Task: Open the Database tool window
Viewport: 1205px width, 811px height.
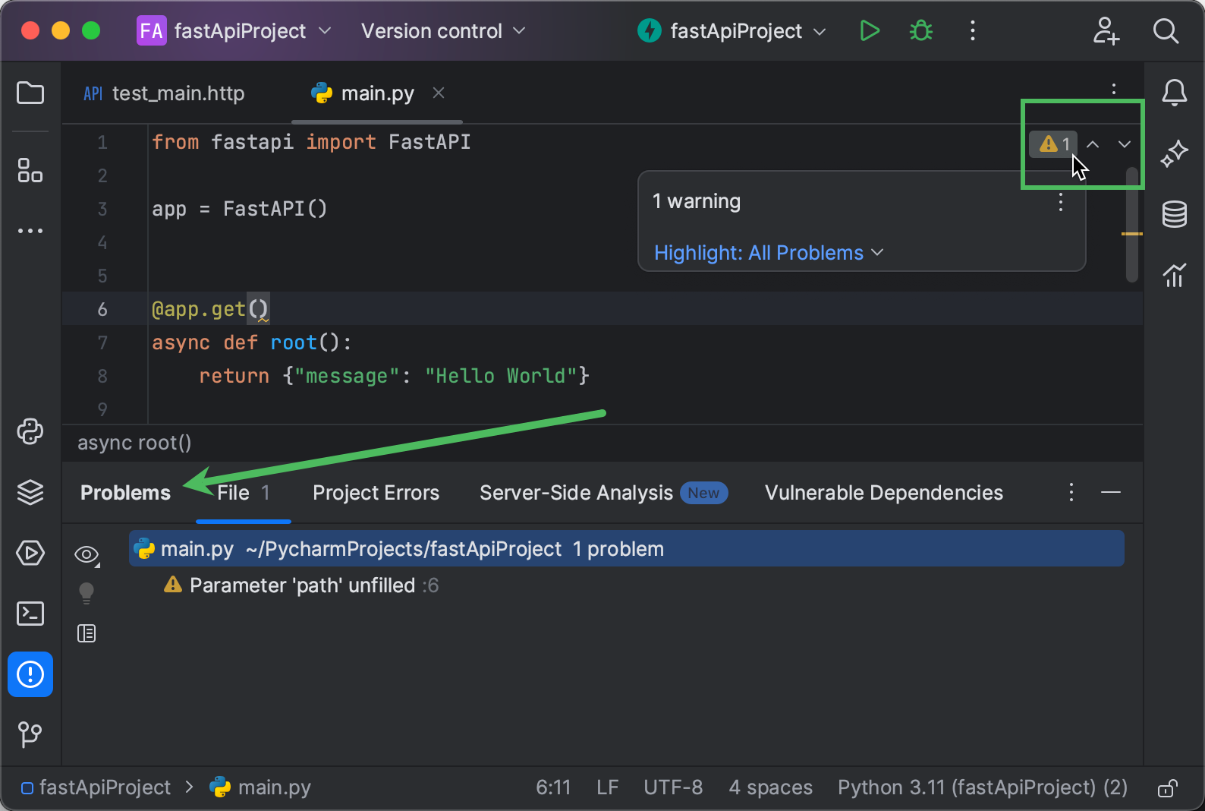Action: [1174, 214]
